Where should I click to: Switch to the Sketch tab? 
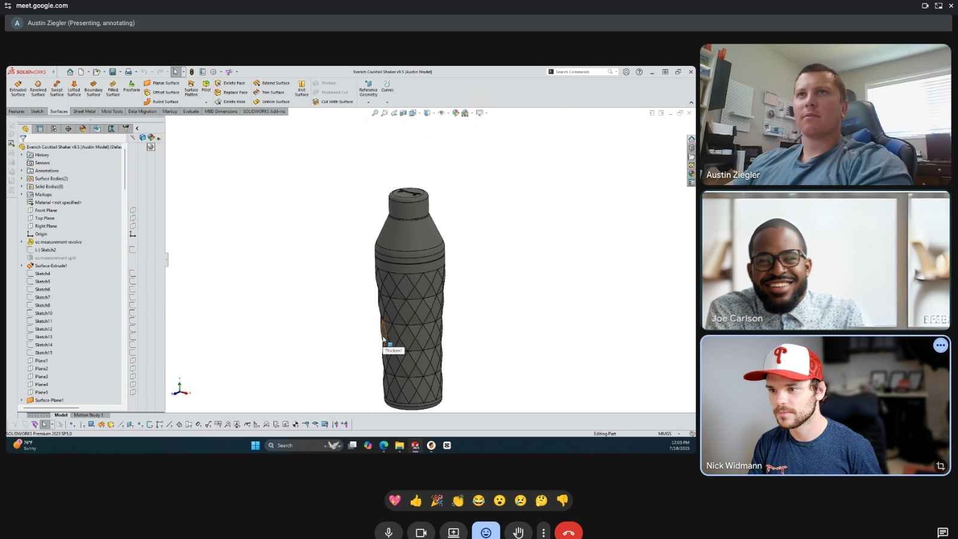point(37,111)
